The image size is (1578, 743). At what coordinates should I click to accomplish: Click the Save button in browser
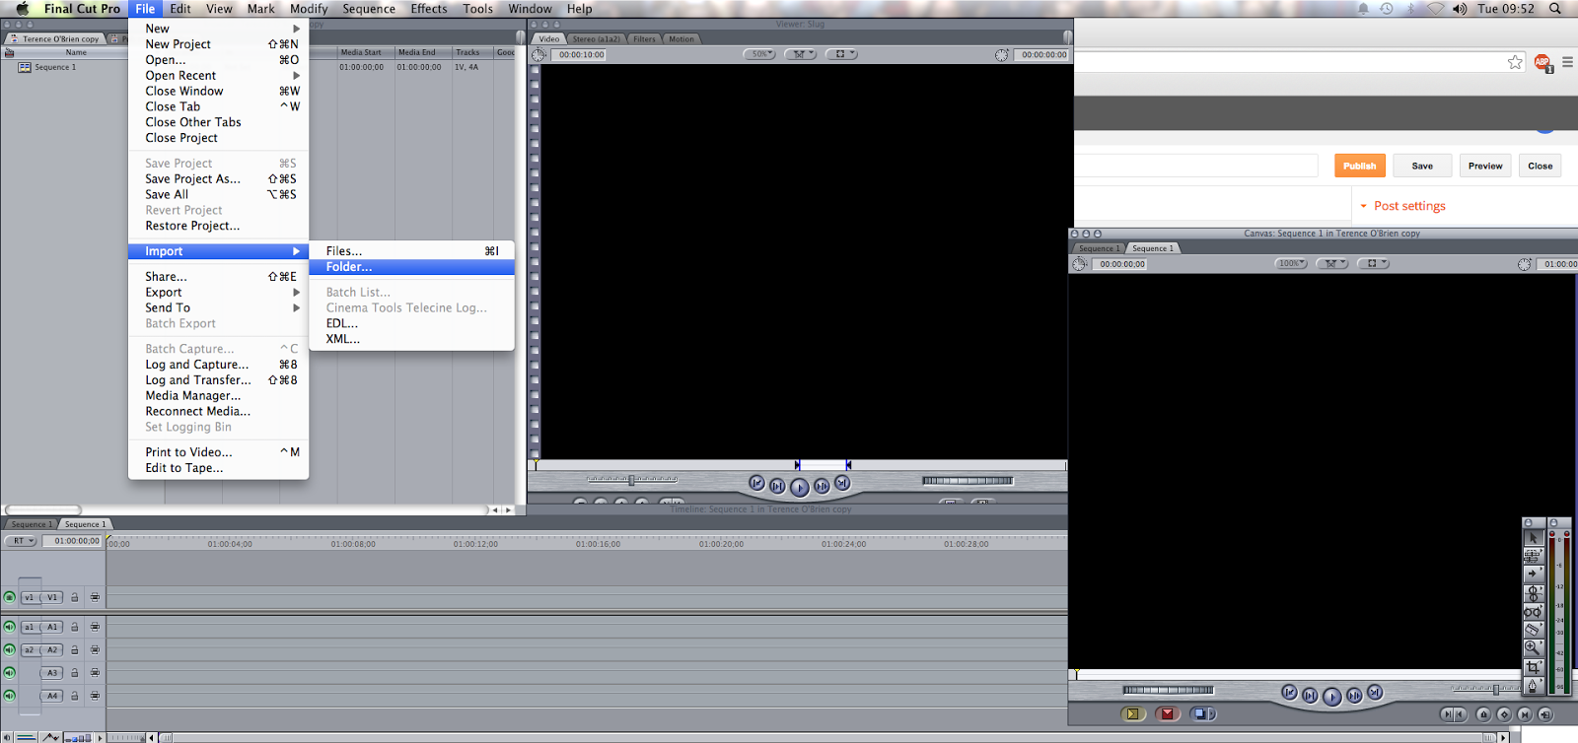click(x=1422, y=166)
